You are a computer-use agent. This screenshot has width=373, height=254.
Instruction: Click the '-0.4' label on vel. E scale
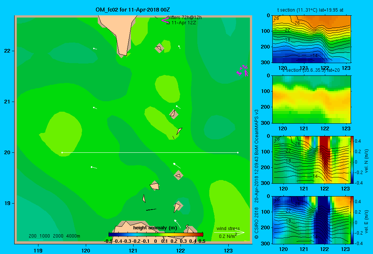click(x=358, y=243)
